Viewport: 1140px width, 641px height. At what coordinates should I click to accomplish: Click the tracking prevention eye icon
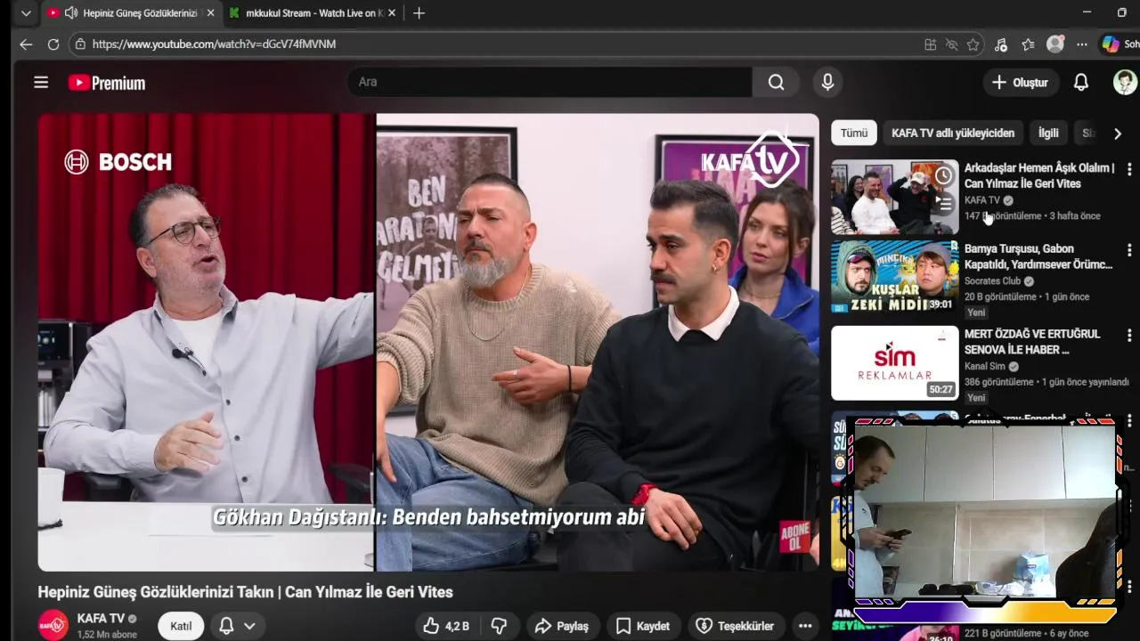pyautogui.click(x=951, y=45)
